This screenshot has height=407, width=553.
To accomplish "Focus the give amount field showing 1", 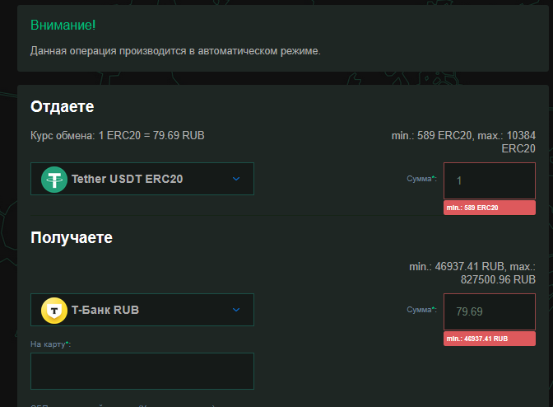I will [x=490, y=181].
